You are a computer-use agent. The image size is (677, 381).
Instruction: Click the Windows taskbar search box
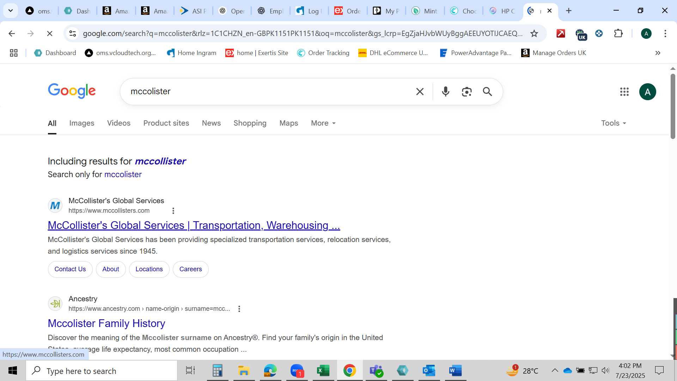[x=102, y=371]
